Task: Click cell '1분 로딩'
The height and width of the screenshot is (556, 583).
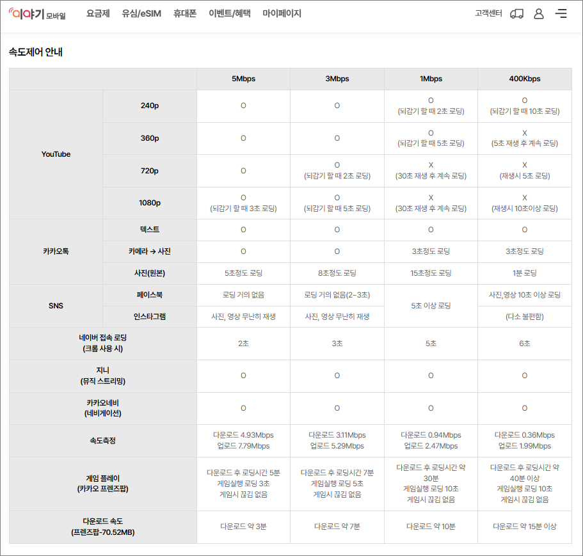Action: point(525,273)
